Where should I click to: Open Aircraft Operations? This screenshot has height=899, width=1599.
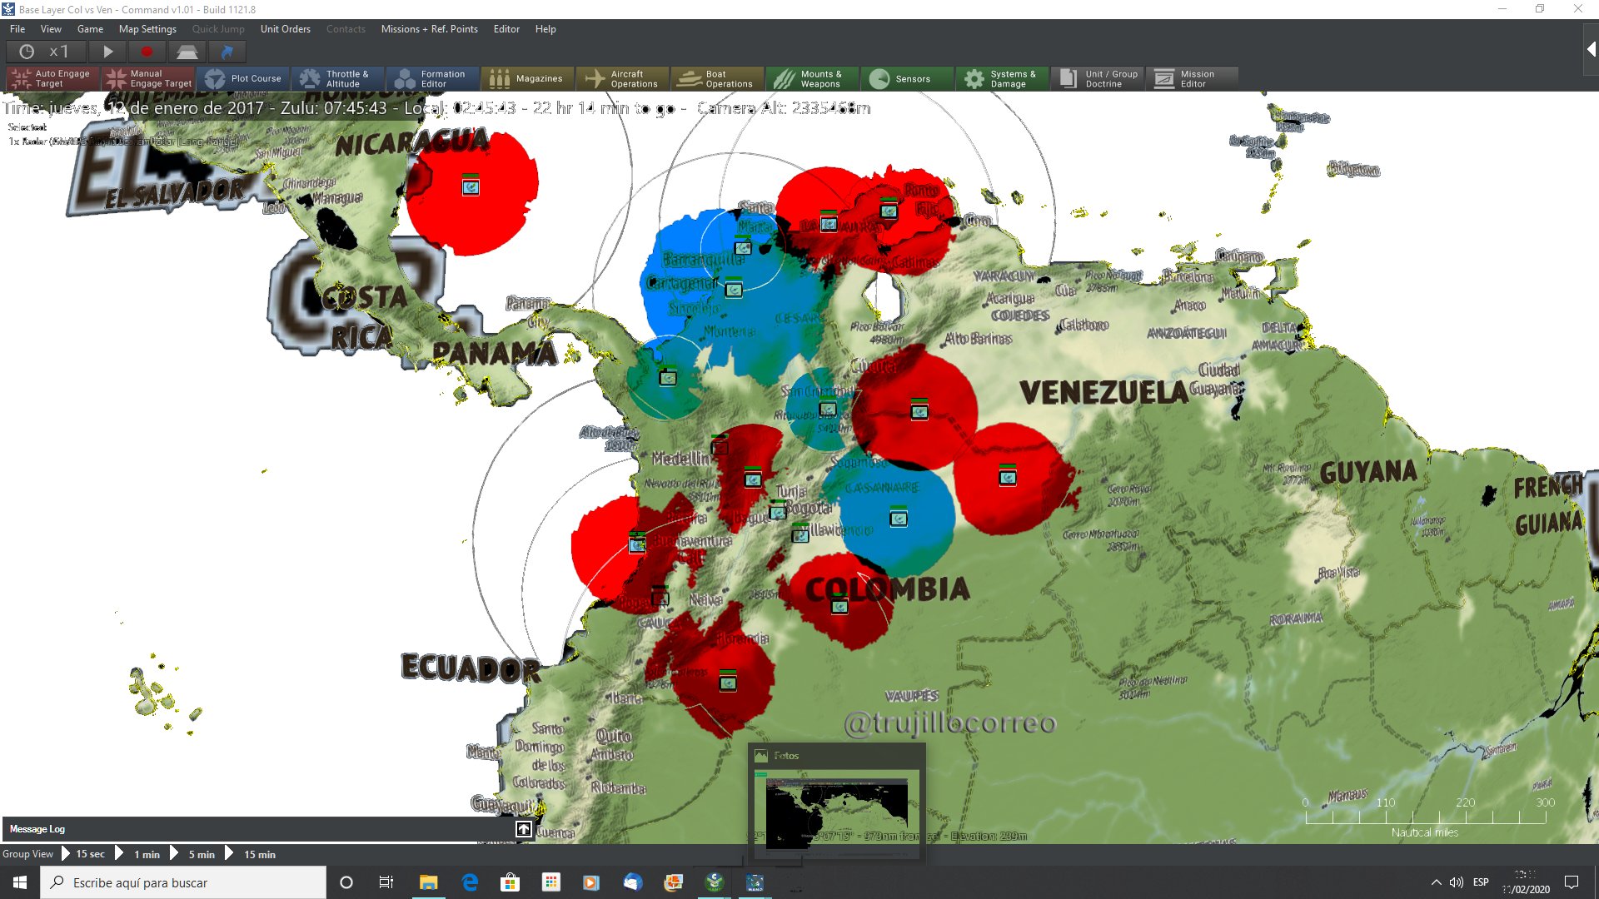tap(624, 78)
